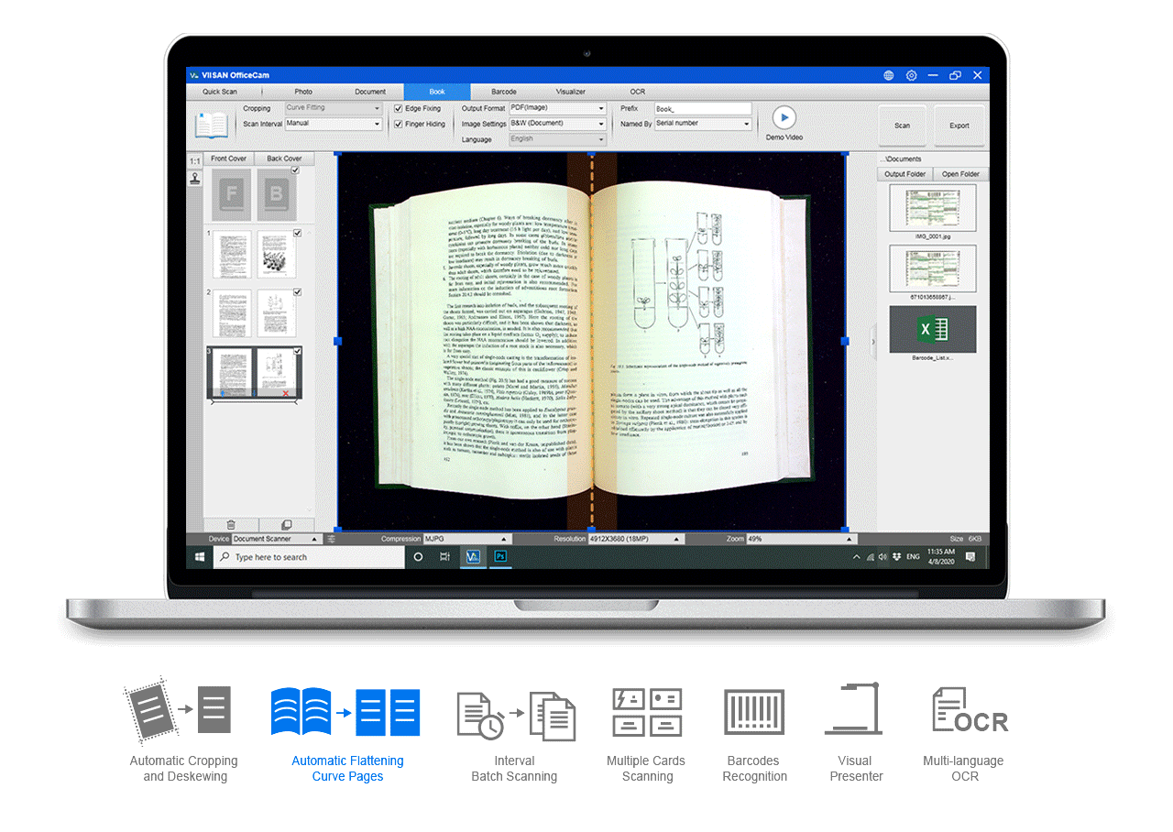Click the open book mode icon

(x=212, y=126)
